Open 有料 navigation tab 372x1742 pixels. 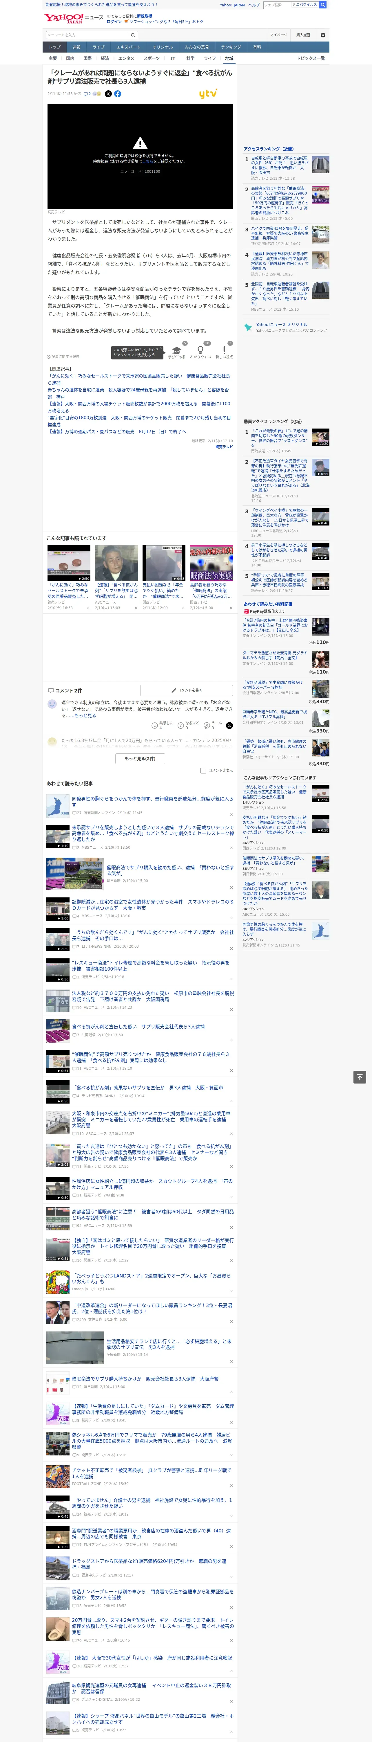[257, 47]
